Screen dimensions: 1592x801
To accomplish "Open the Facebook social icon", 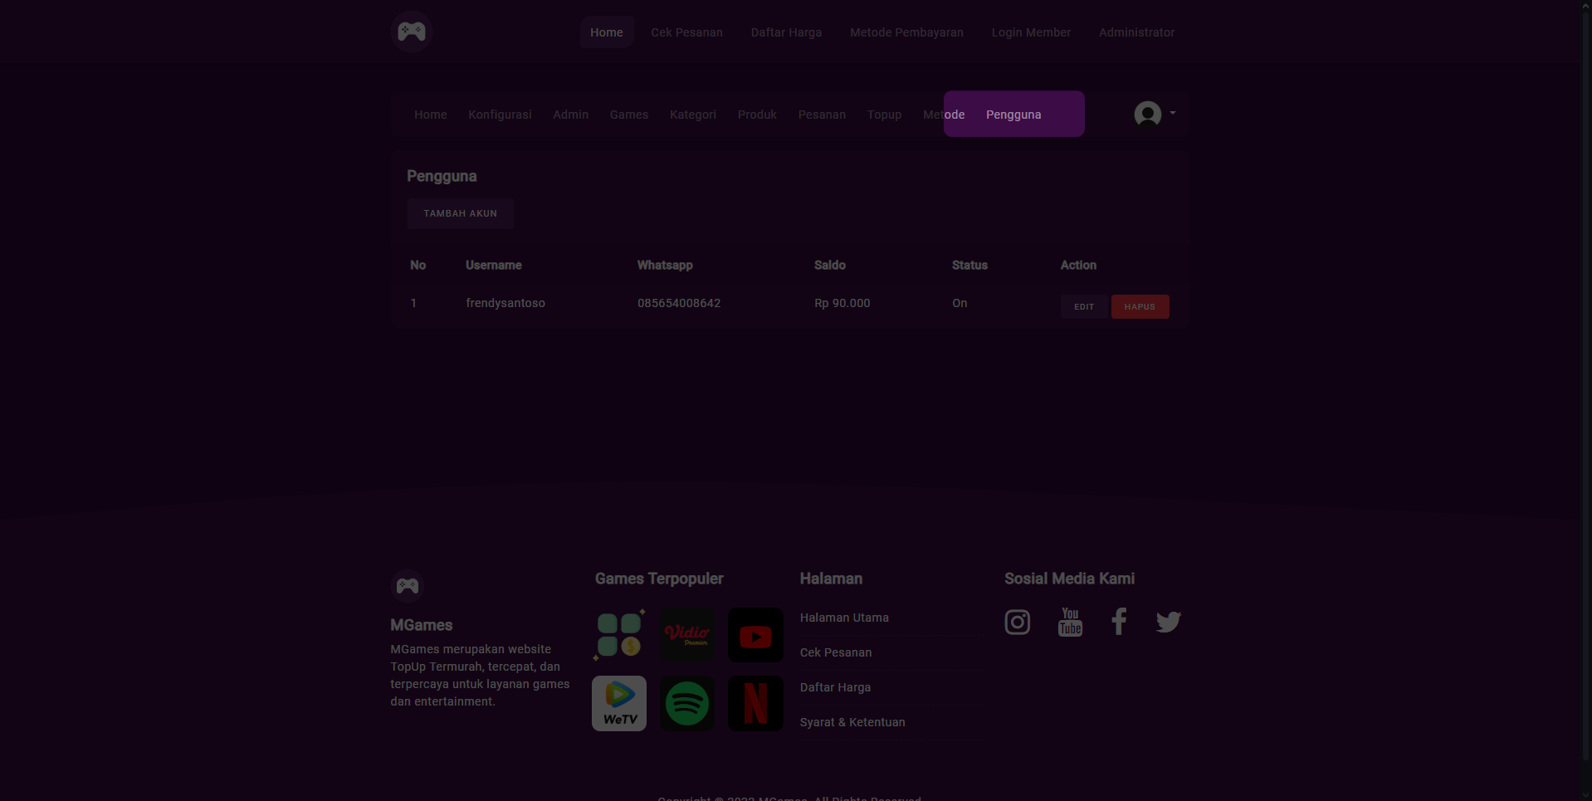I will 1119,621.
